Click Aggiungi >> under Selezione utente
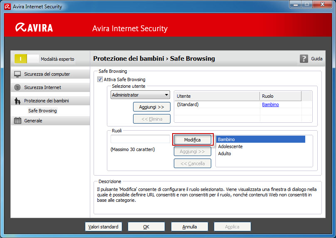Screen dimensions: 336x238 coord(152,107)
